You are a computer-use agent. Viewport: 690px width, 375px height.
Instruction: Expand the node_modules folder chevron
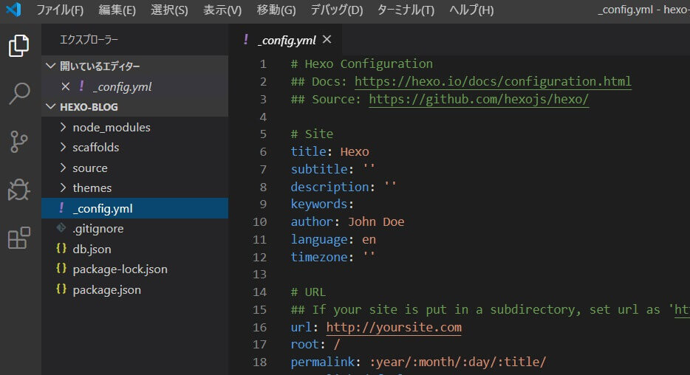pos(63,127)
